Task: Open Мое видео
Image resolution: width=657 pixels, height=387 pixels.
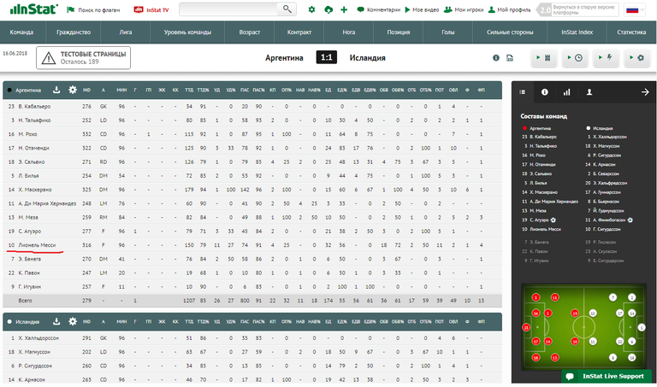Action: (x=422, y=9)
